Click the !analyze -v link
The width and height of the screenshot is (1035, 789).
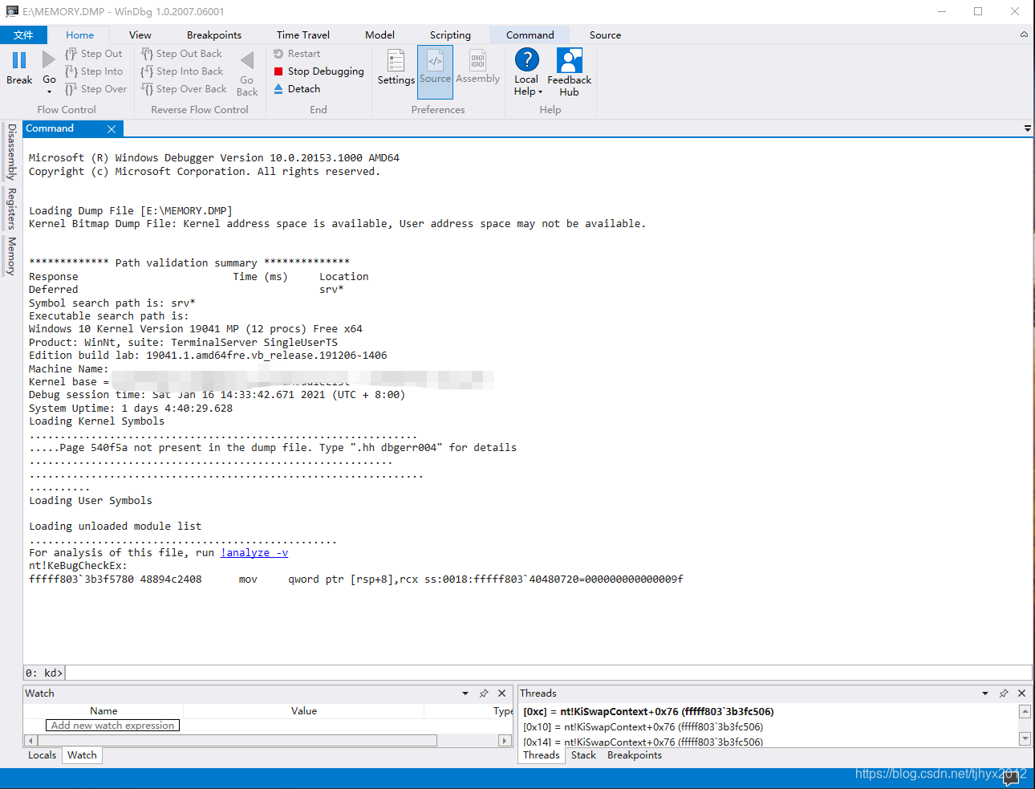tap(254, 553)
